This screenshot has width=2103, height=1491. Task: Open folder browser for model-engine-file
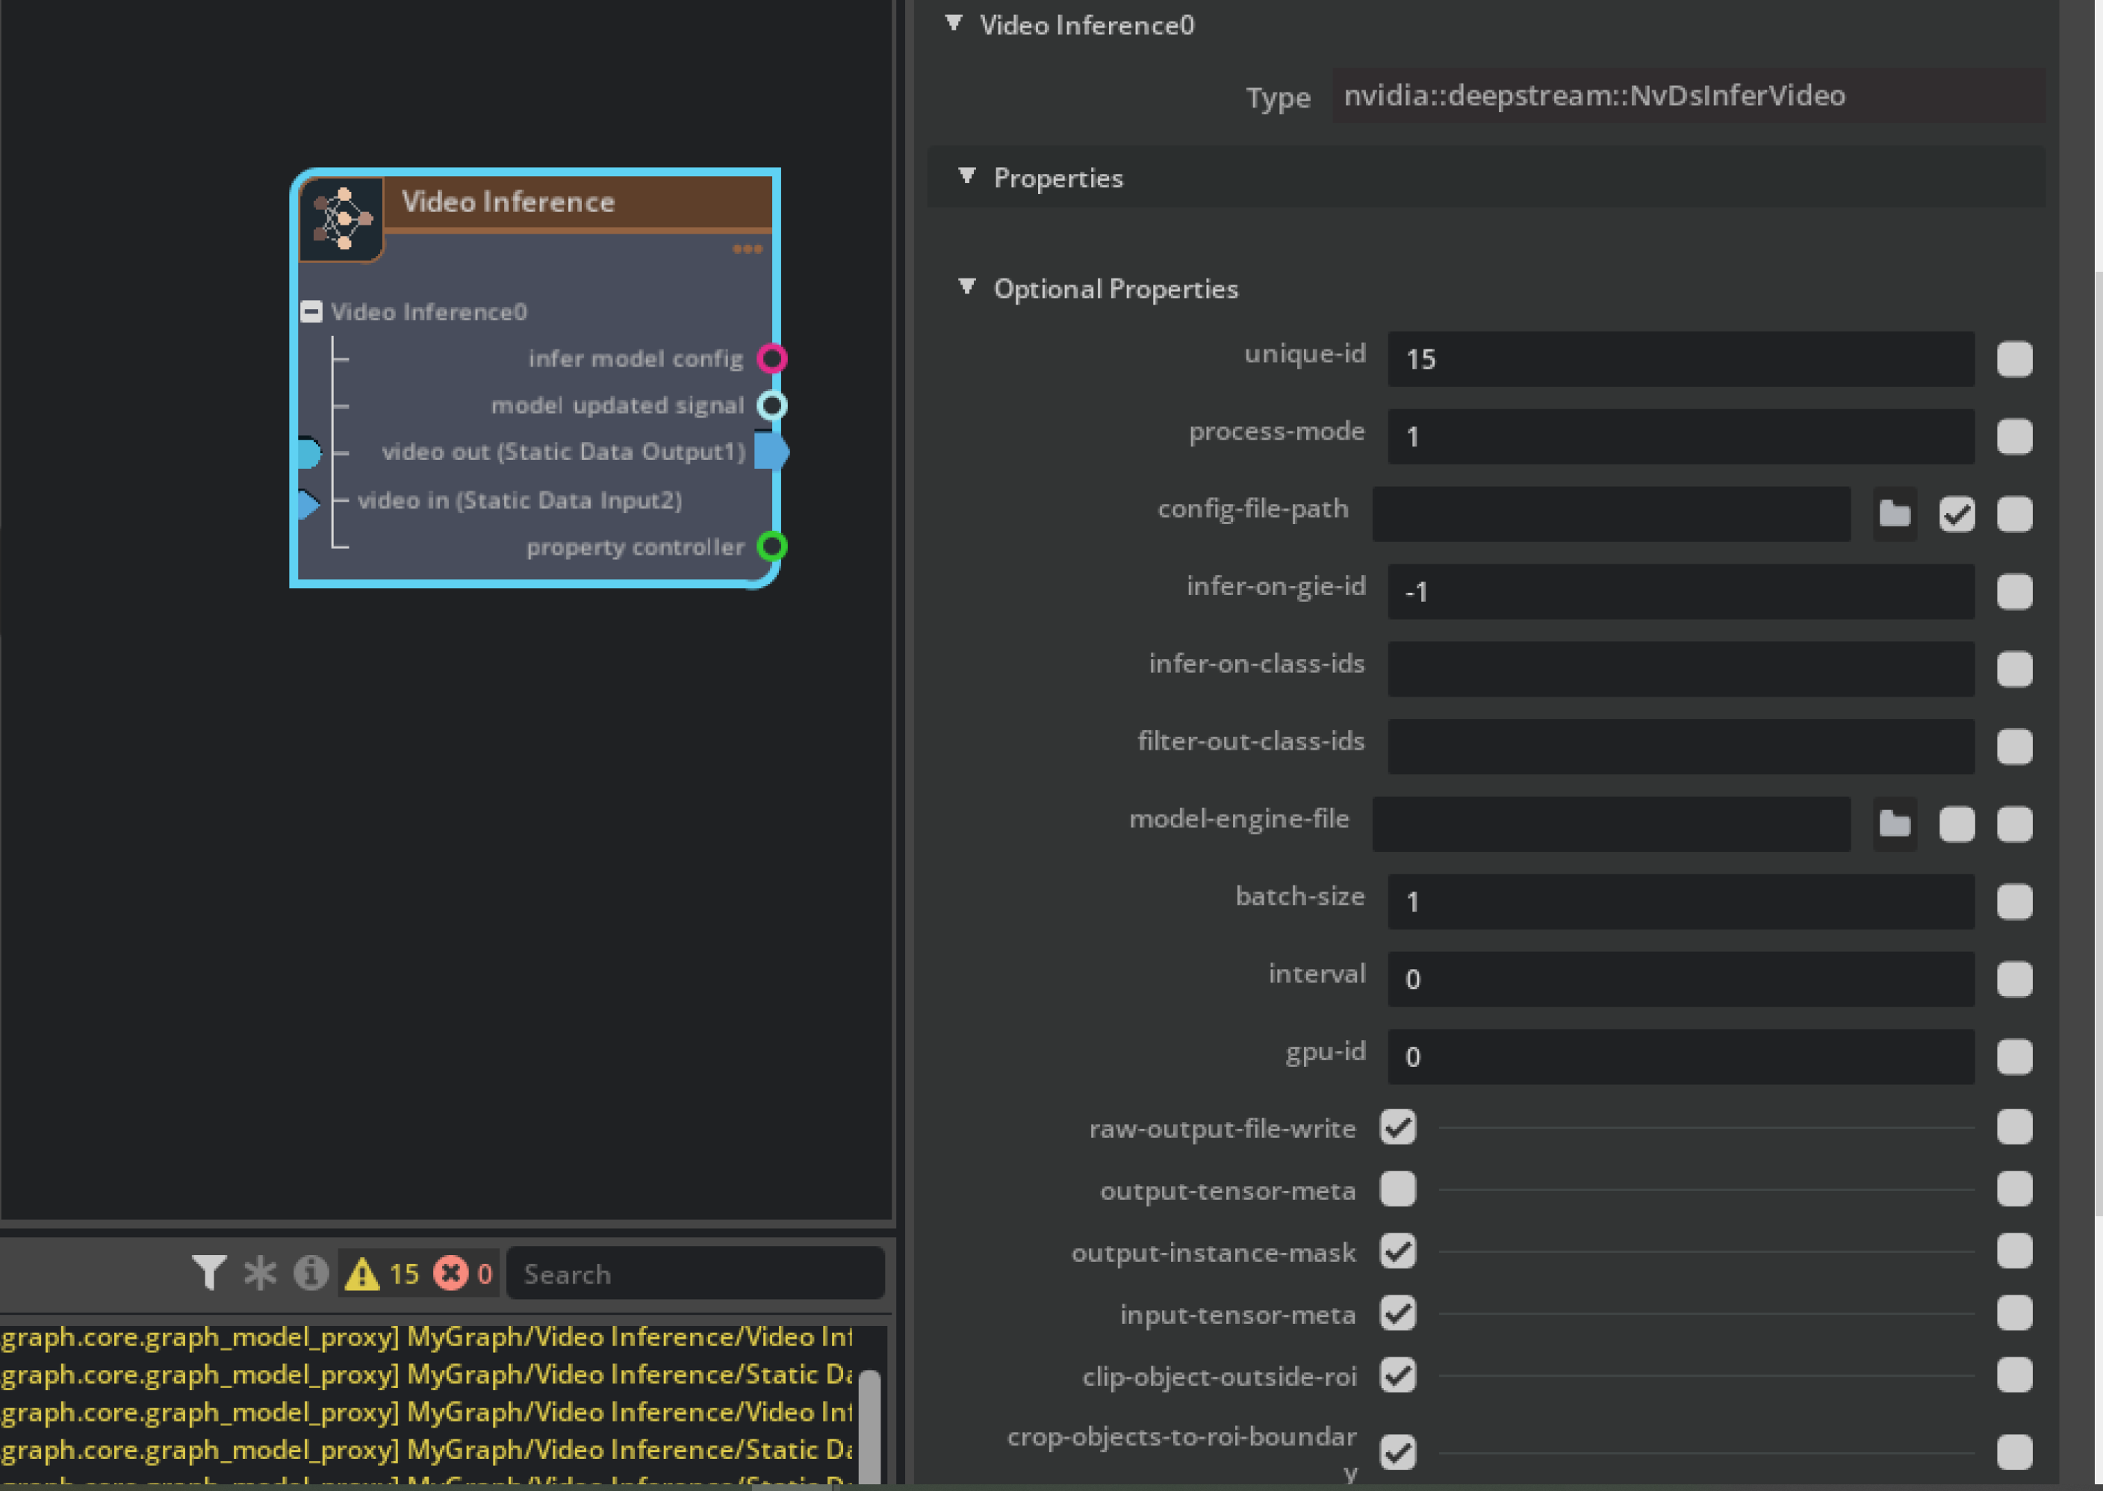pos(1894,824)
